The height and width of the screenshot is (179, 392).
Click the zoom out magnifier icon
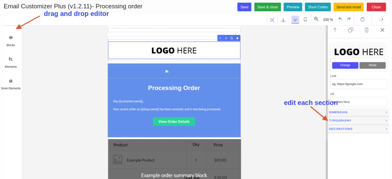316,20
